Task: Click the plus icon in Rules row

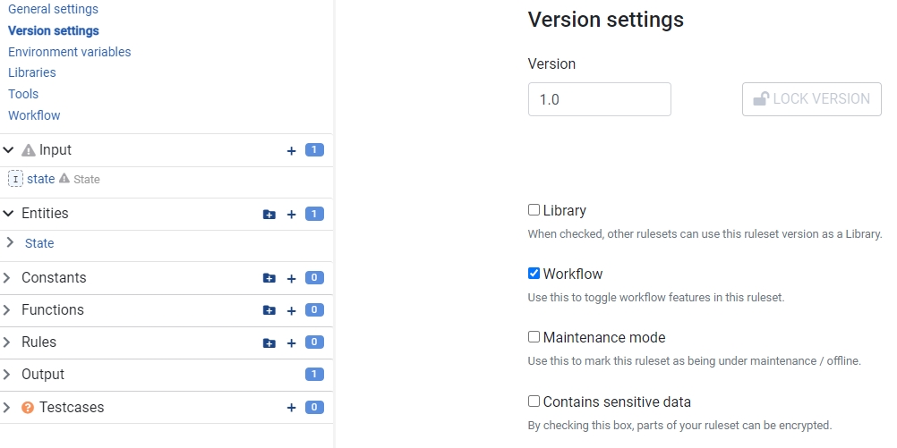Action: point(291,343)
